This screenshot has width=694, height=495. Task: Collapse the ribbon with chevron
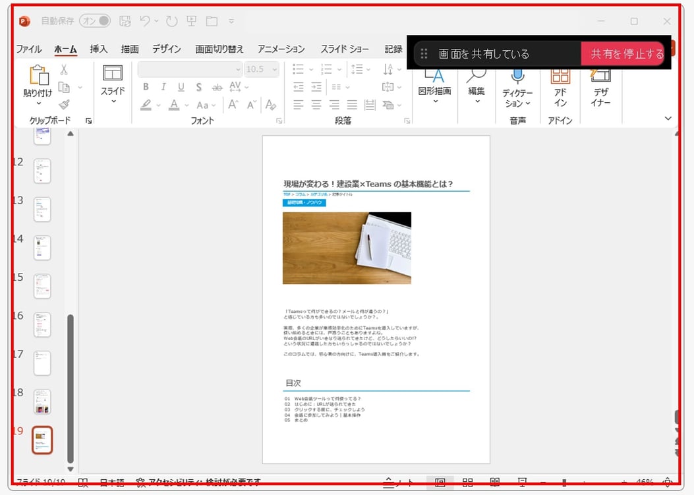click(x=668, y=118)
